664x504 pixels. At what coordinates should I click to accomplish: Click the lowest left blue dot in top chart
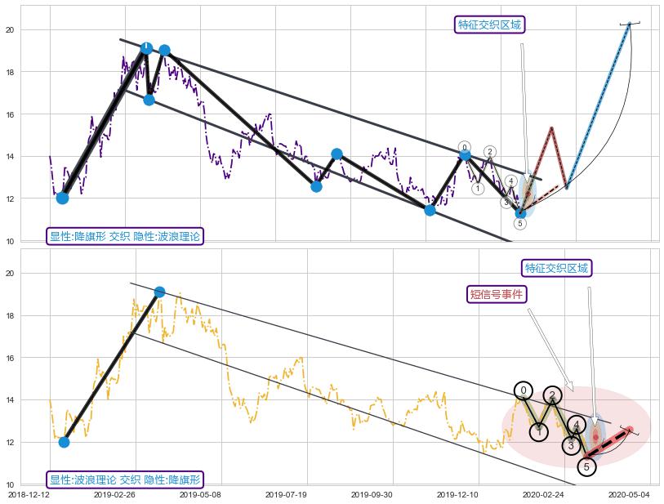[x=62, y=198]
